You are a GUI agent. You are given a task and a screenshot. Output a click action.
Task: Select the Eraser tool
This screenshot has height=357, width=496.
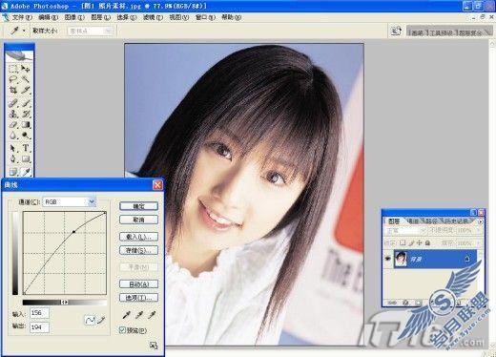tap(13, 125)
